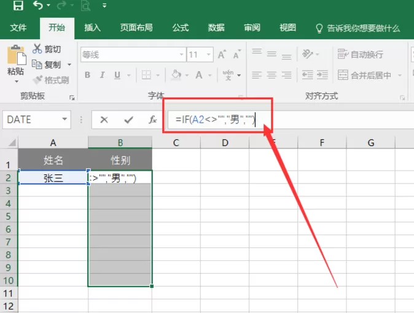Click the 格式刷 format painter button

coord(51,80)
